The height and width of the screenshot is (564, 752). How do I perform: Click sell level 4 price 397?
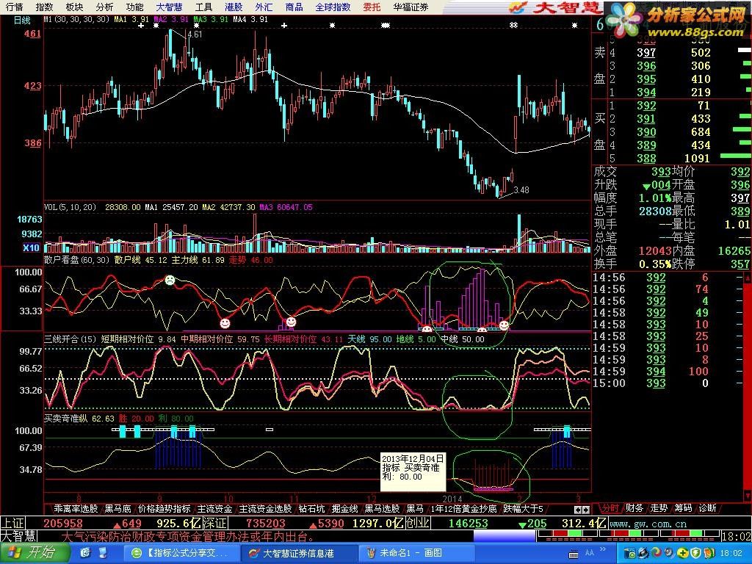646,53
